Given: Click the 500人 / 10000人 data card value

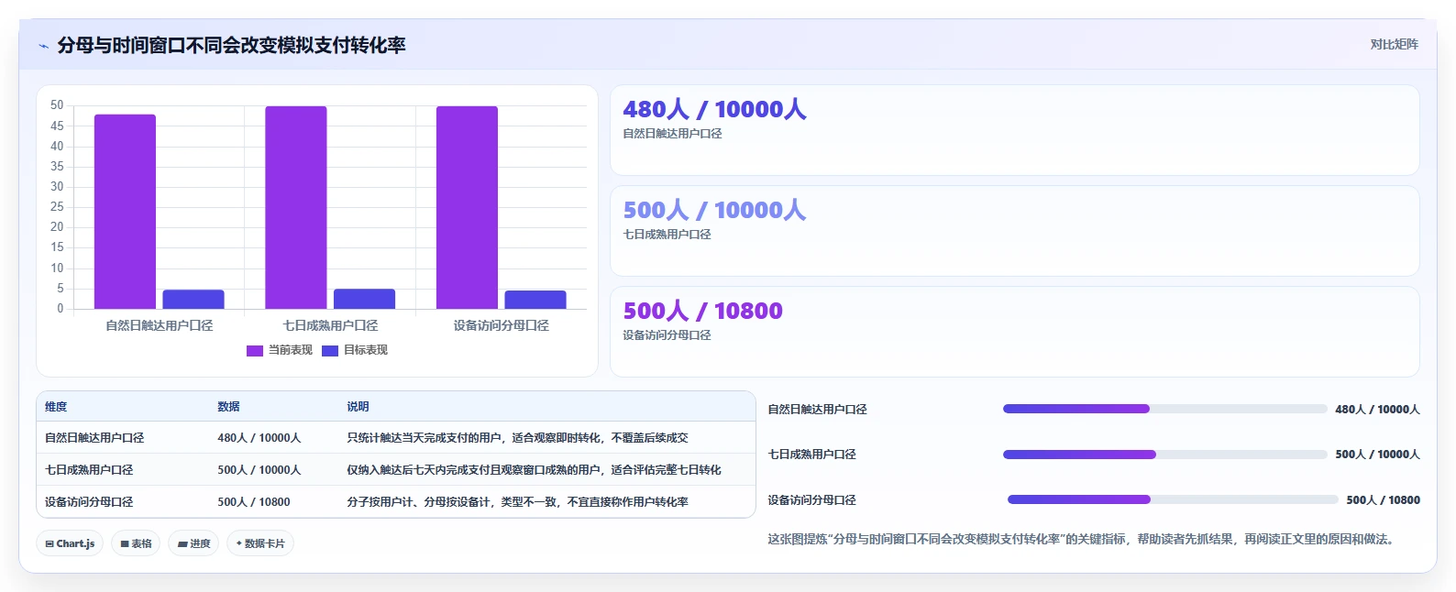Looking at the screenshot, I should (x=714, y=210).
